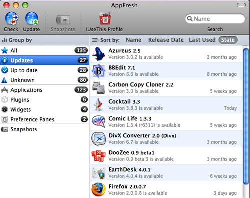The height and width of the screenshot is (198, 250).
Task: Click the Firefox fox icon
Action: click(x=99, y=190)
